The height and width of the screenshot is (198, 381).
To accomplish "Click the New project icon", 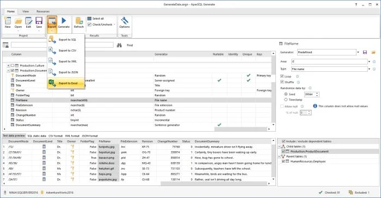I will [x=8, y=21].
